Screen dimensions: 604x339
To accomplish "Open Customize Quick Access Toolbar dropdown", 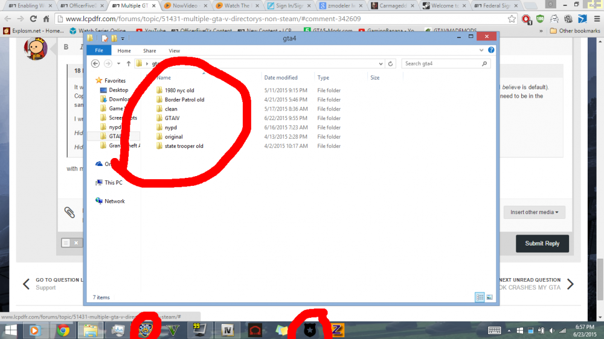I will 123,39.
